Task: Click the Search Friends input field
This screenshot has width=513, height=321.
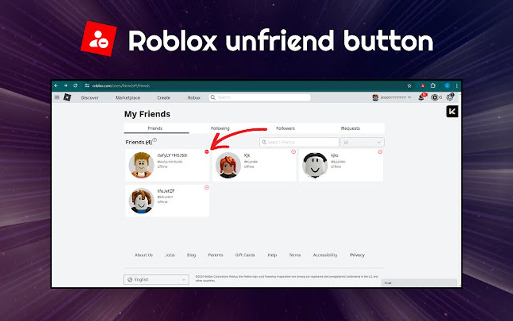Action: pyautogui.click(x=299, y=142)
